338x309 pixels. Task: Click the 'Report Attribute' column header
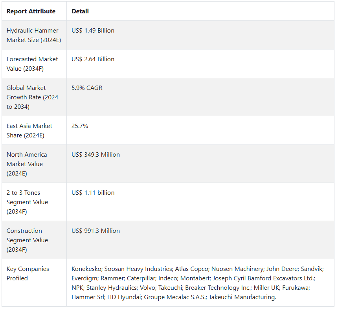click(x=31, y=11)
